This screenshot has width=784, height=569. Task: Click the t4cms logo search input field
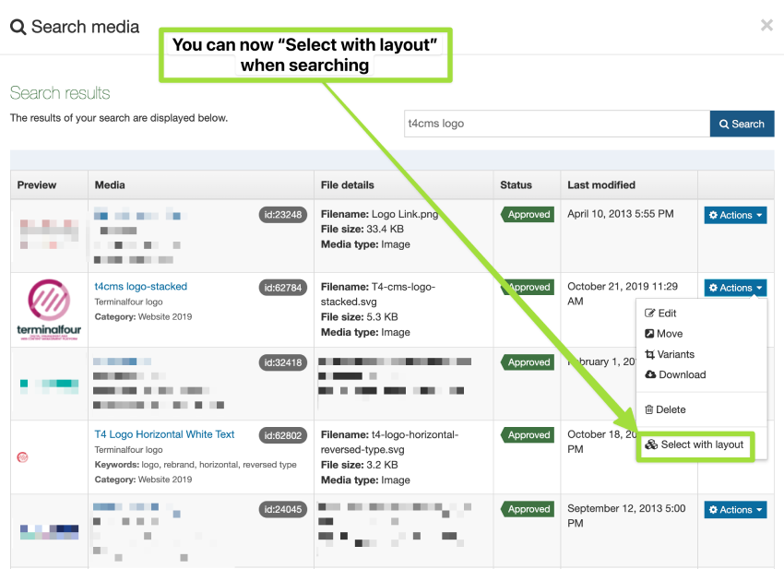[x=556, y=124]
